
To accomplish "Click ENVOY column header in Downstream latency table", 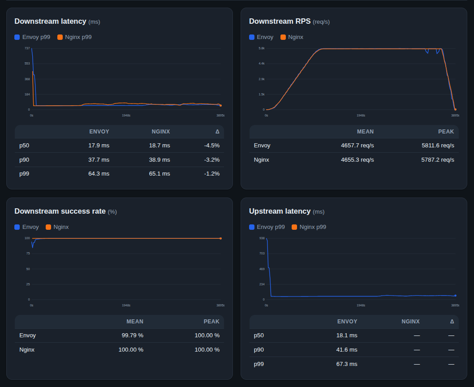I will pyautogui.click(x=99, y=132).
